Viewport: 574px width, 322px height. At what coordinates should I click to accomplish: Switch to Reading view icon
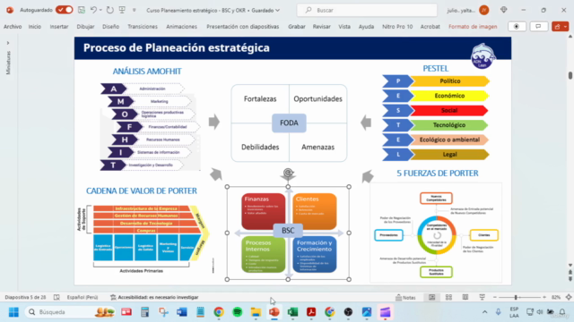click(x=465, y=298)
